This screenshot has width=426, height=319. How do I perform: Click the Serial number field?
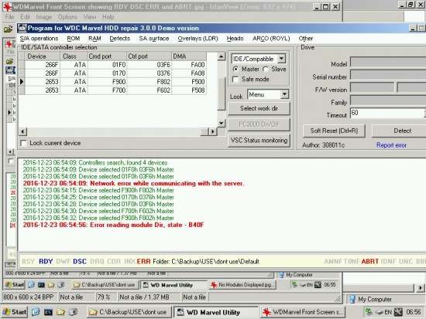[x=389, y=75]
